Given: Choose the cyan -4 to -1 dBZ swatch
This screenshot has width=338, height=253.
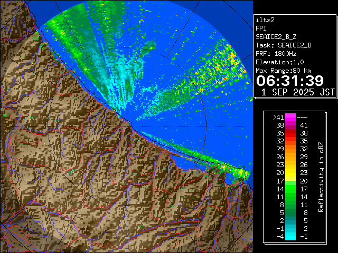Looking at the screenshot, I should [290, 237].
